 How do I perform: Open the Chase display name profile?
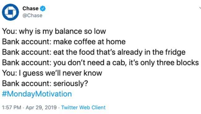tap(30, 9)
